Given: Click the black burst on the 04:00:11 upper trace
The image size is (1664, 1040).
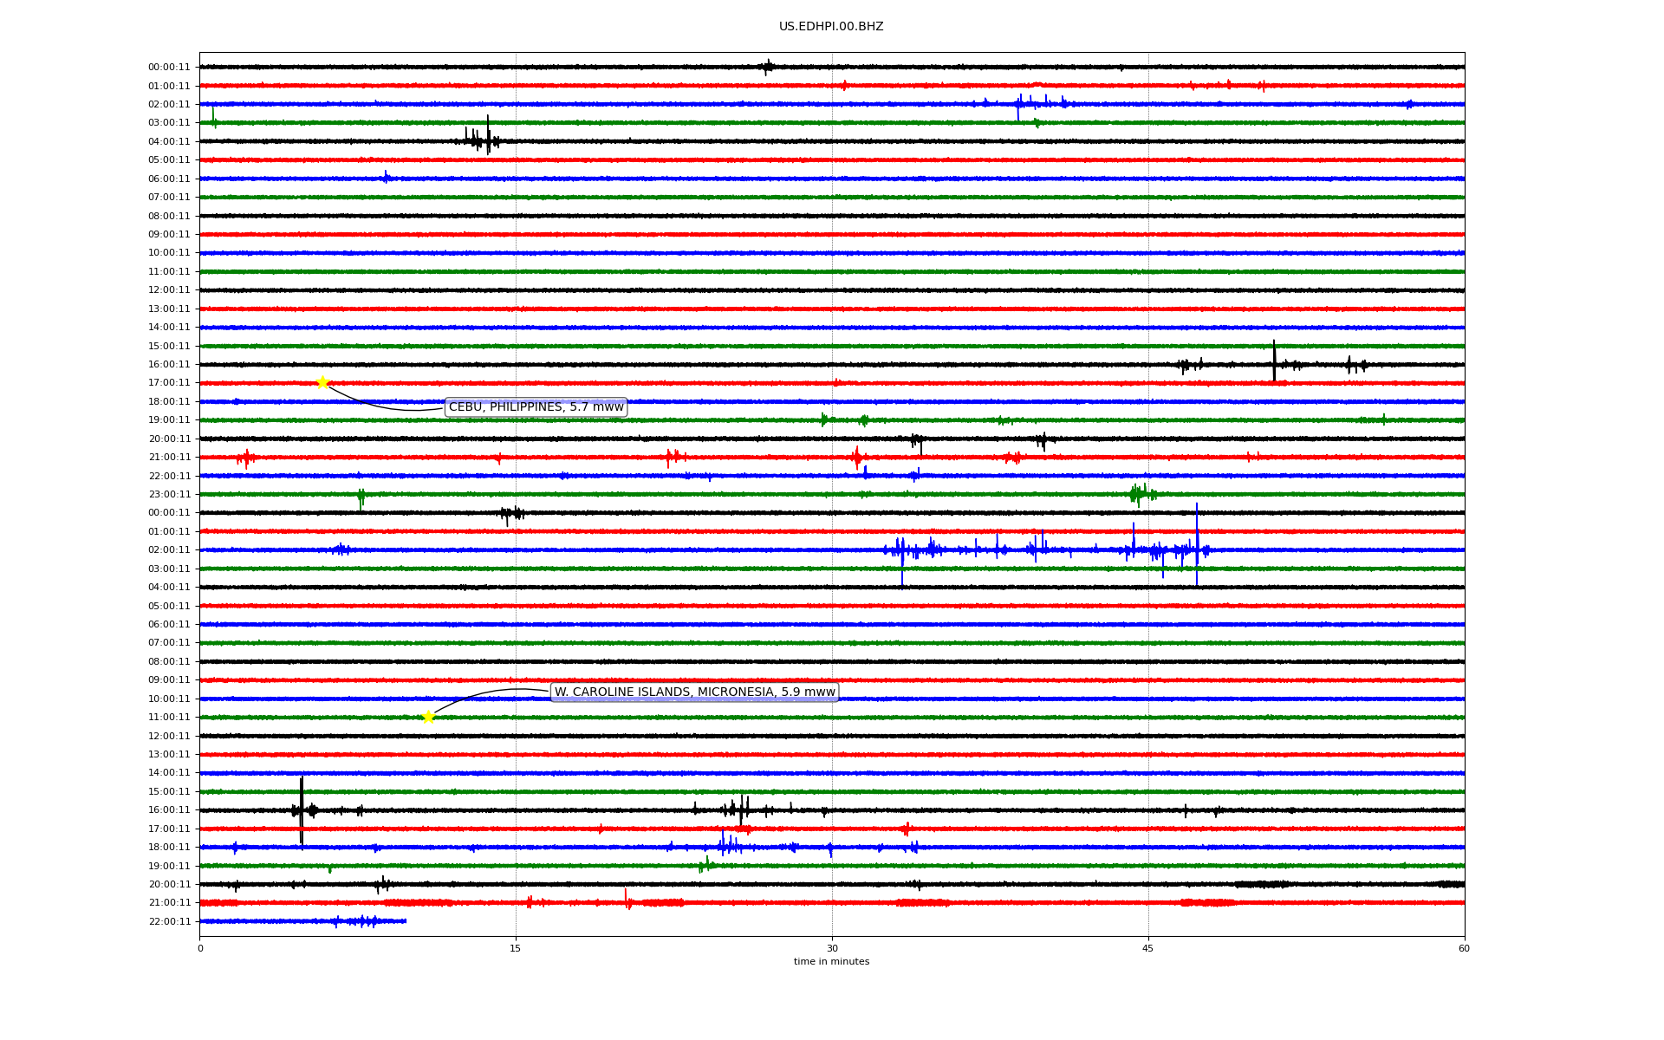Looking at the screenshot, I should 484,139.
